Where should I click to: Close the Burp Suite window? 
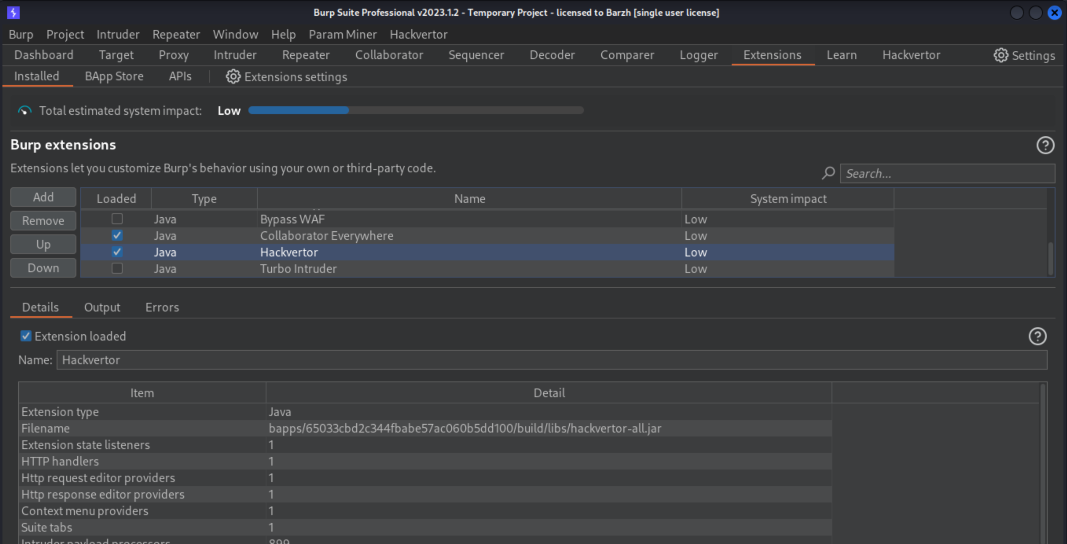(1054, 13)
